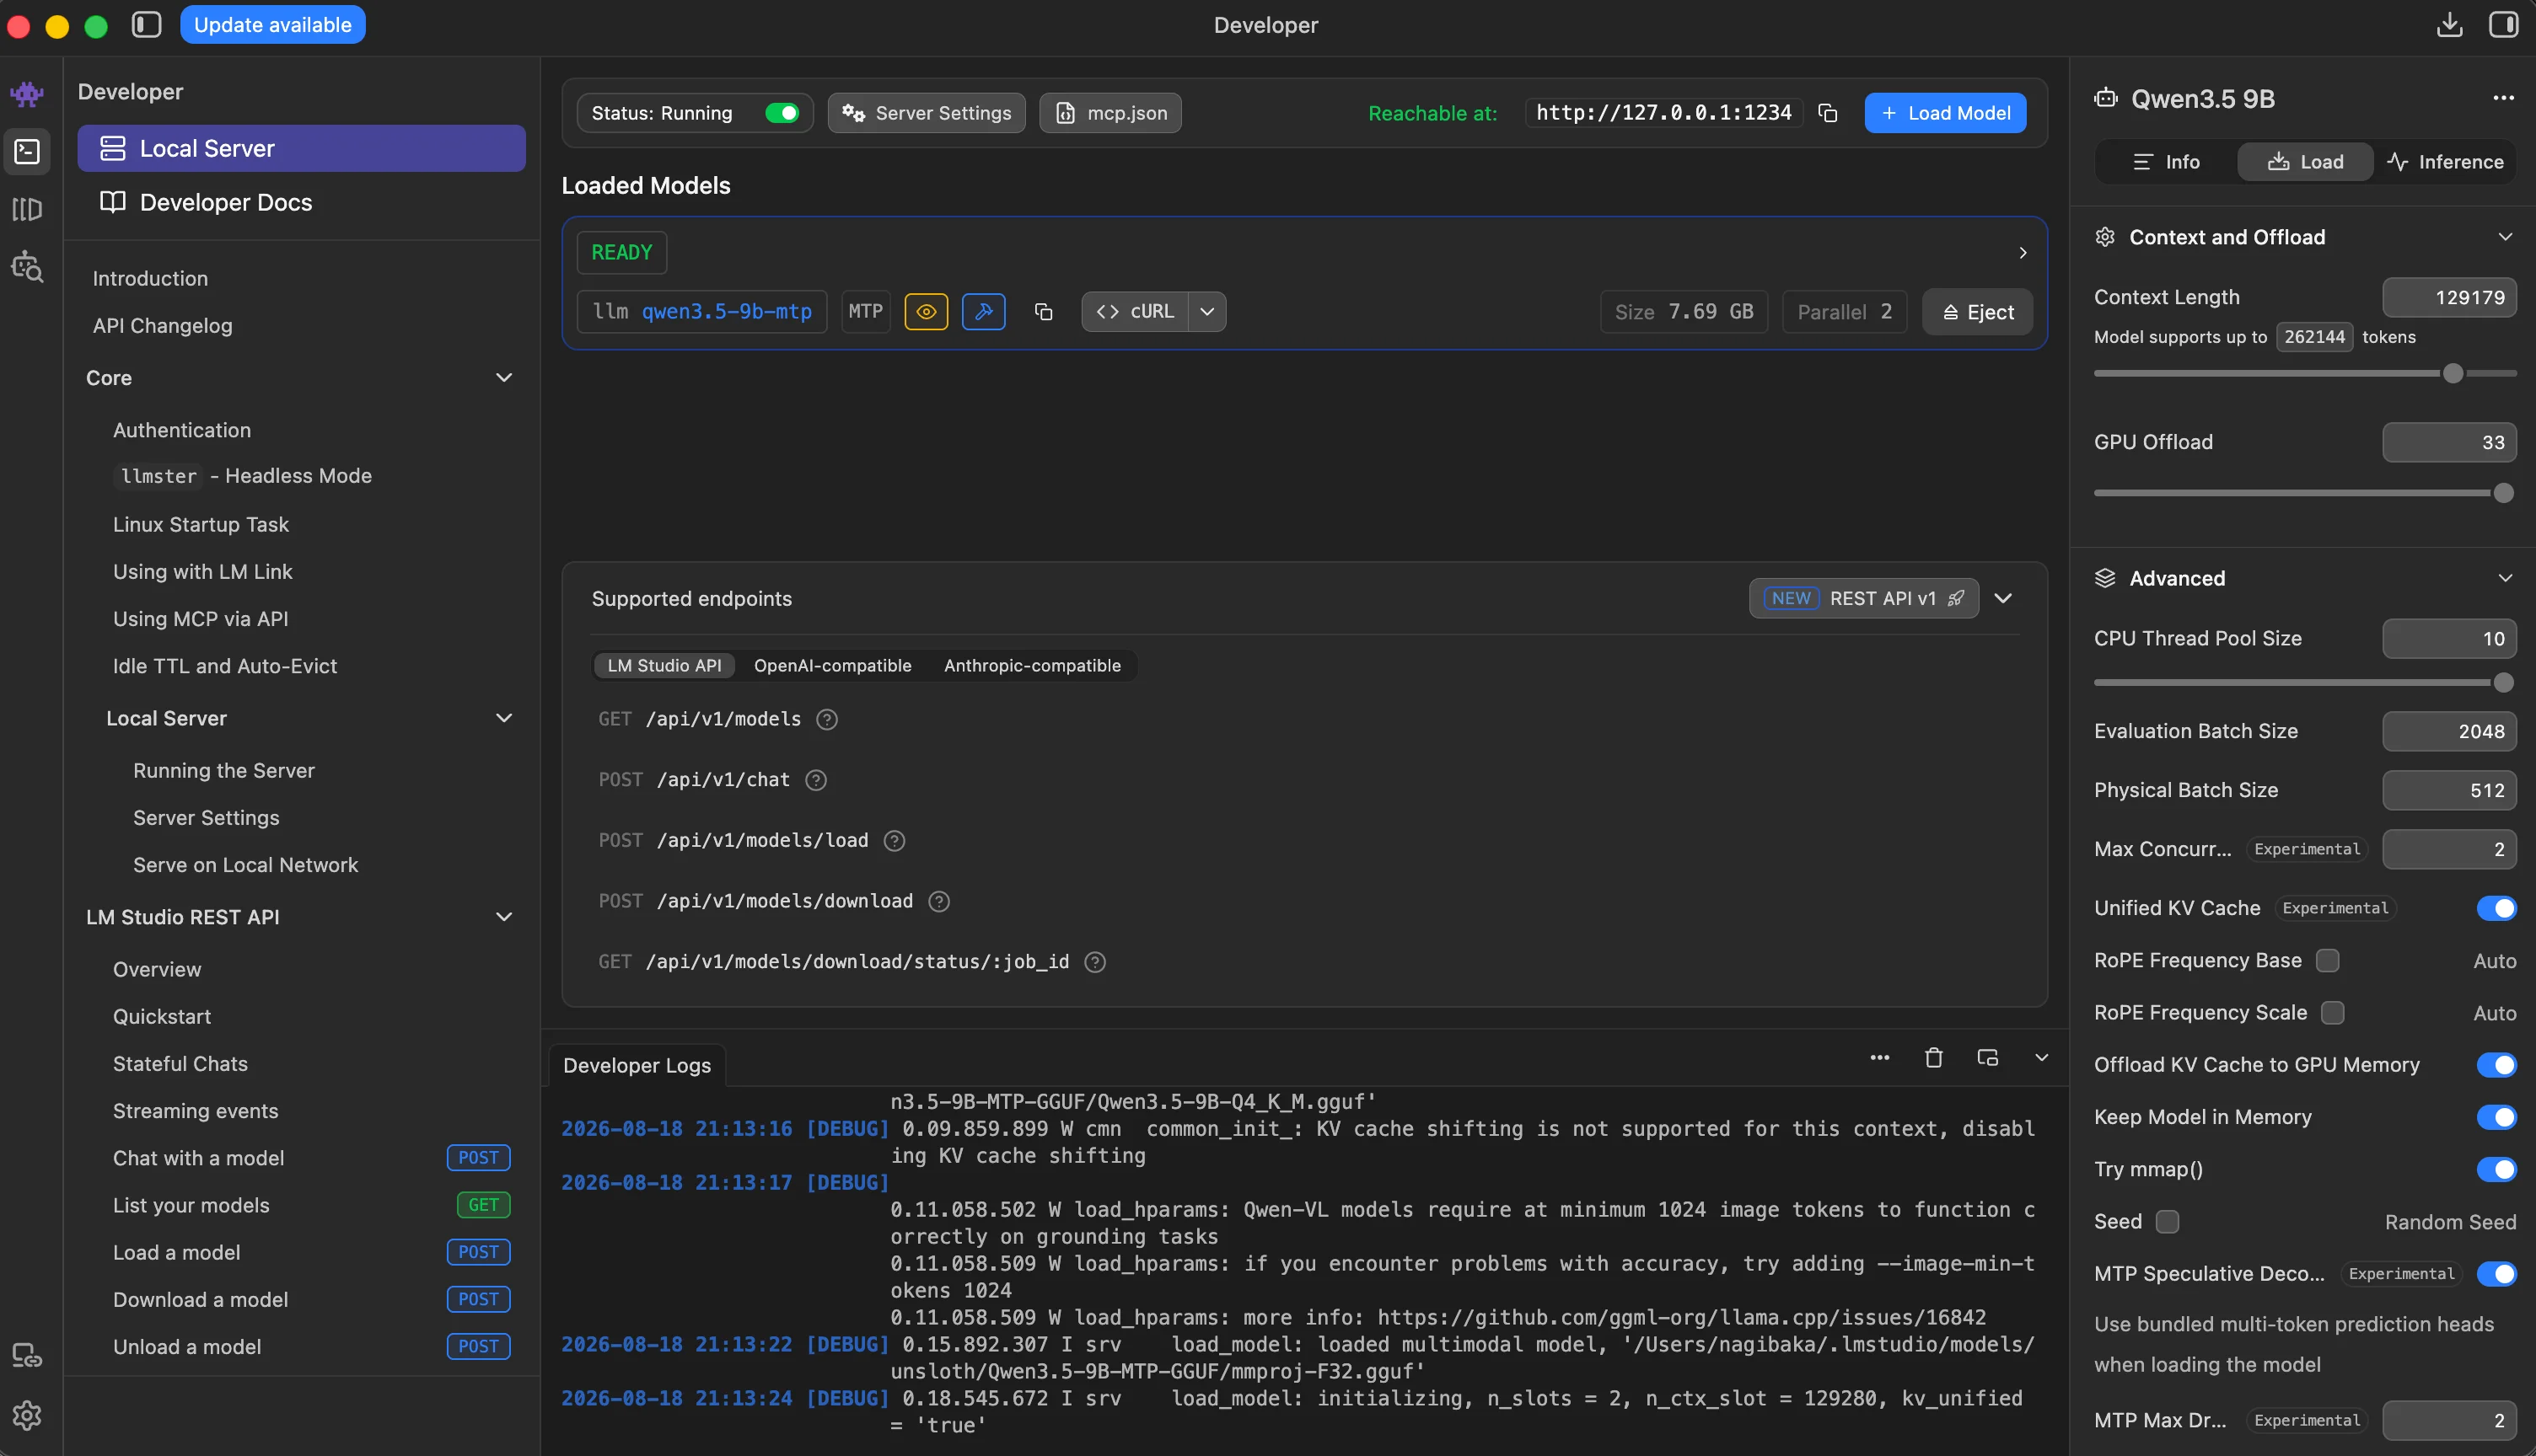Copy the server address http://127.0.0.1:1234
Screen dimensions: 2536x1456
(x=1828, y=113)
